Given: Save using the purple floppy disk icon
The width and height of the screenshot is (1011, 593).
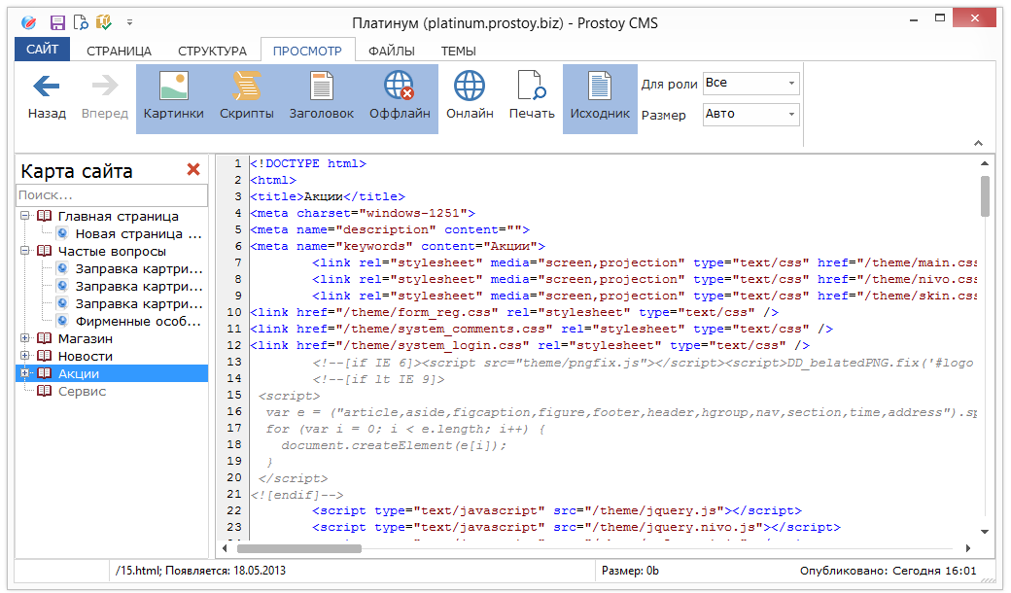Looking at the screenshot, I should pos(57,22).
